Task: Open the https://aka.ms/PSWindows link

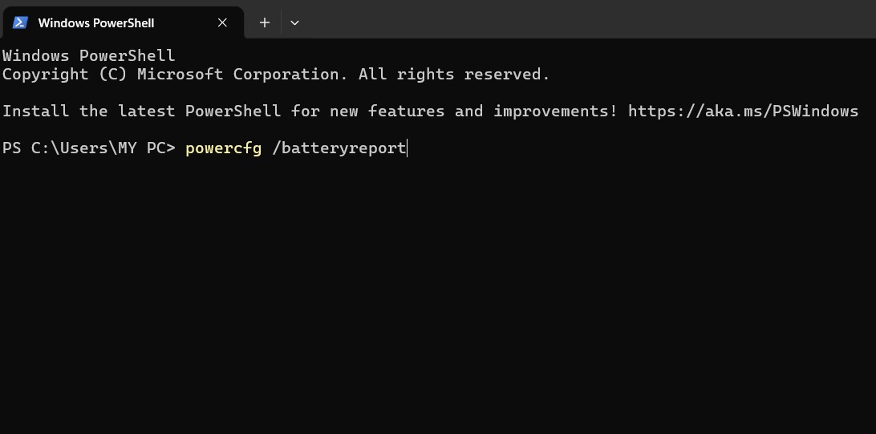Action: tap(743, 111)
